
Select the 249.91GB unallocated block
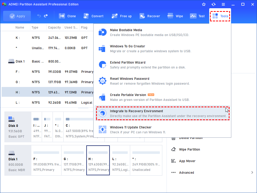tap(146, 160)
